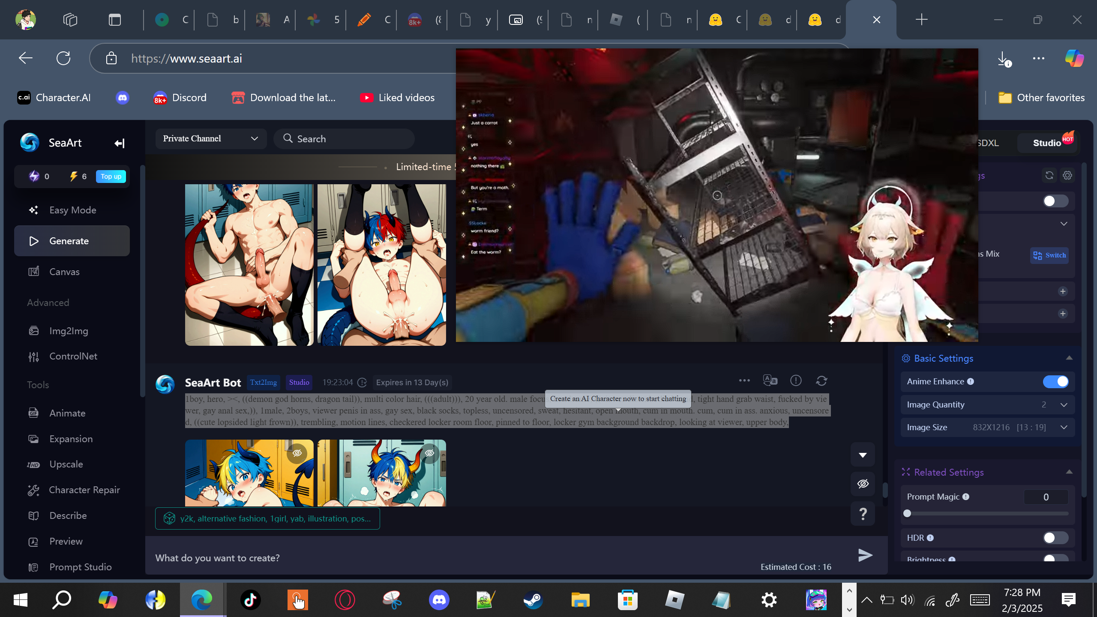Reset settings with the refresh icon in settings panel
Viewport: 1097px width, 617px height.
(1049, 175)
